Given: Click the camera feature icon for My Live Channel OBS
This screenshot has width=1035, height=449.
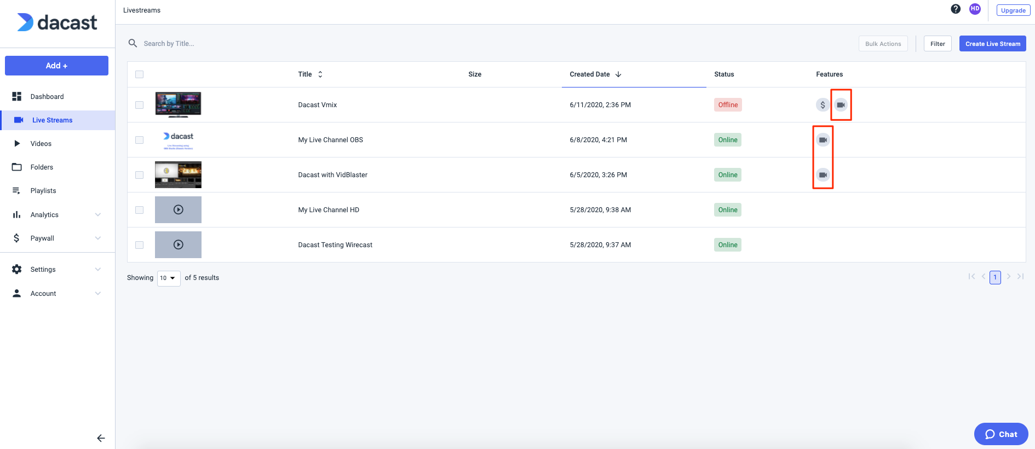Looking at the screenshot, I should point(823,139).
